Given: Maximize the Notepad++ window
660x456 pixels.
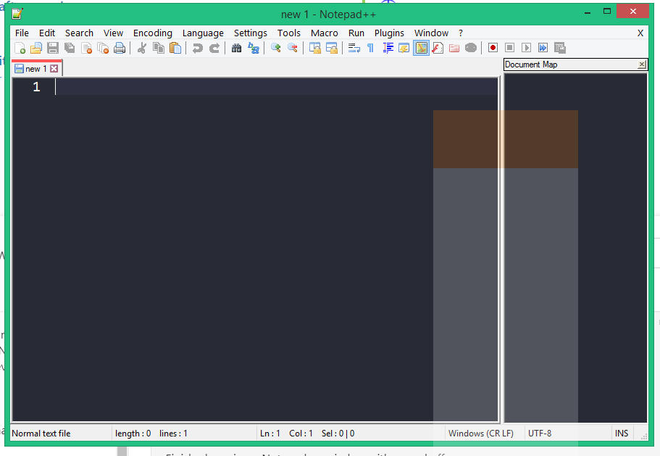Looking at the screenshot, I should pyautogui.click(x=607, y=12).
